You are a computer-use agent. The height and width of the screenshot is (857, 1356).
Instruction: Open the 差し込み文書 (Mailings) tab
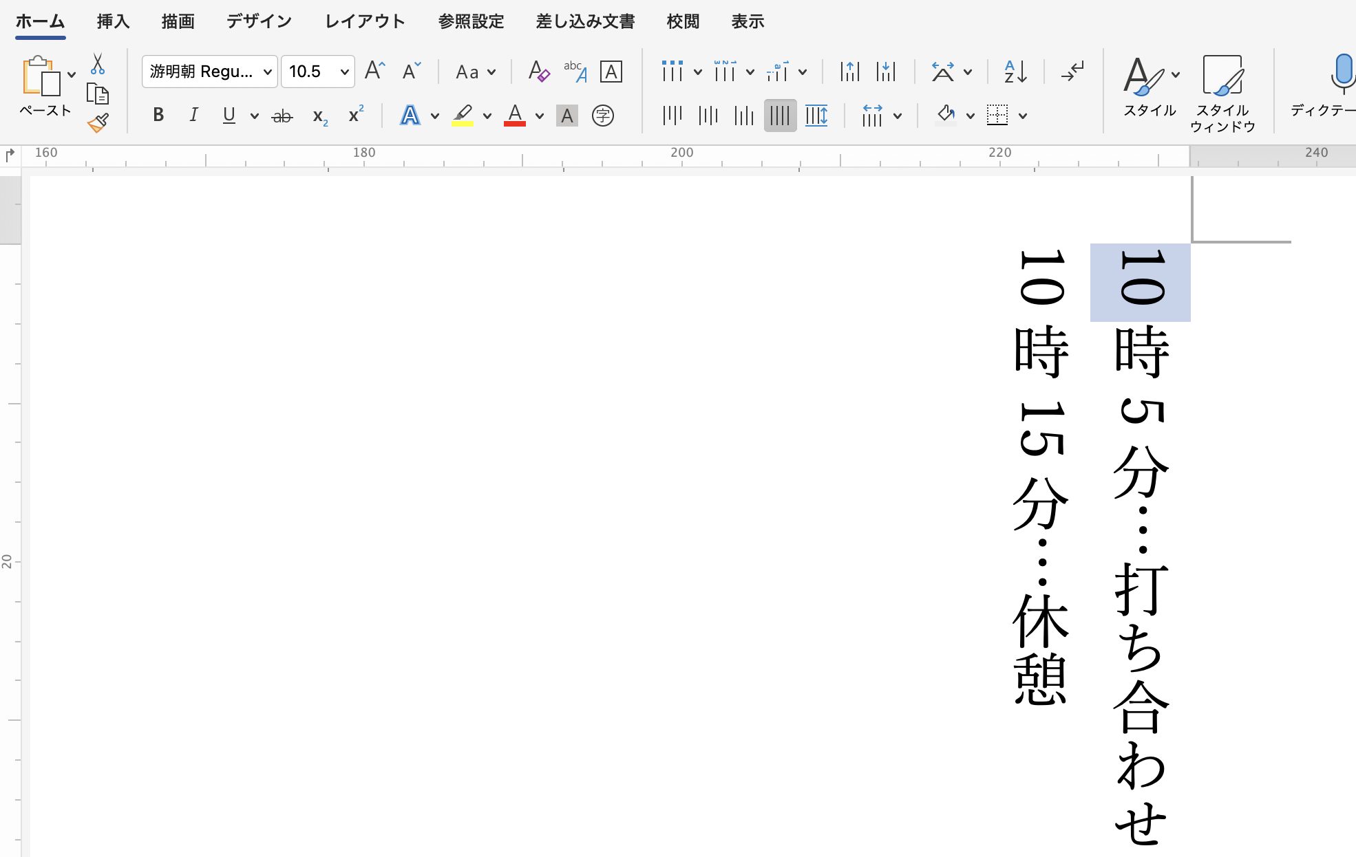[586, 21]
